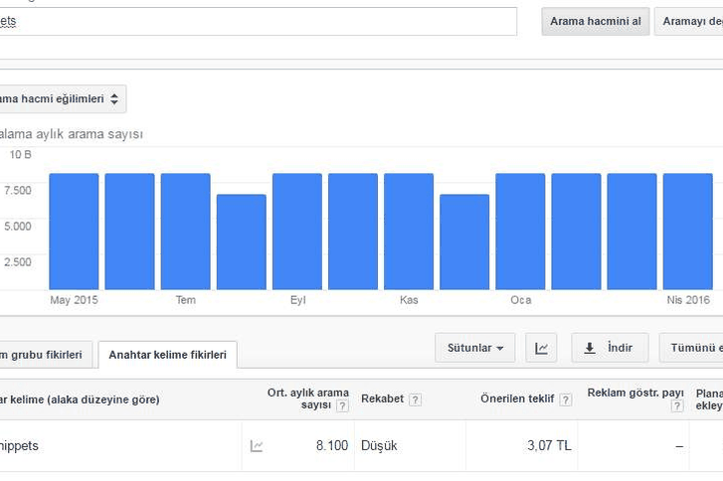This screenshot has width=723, height=481.
Task: Click the Nis 2016 chart bar
Action: (x=688, y=232)
